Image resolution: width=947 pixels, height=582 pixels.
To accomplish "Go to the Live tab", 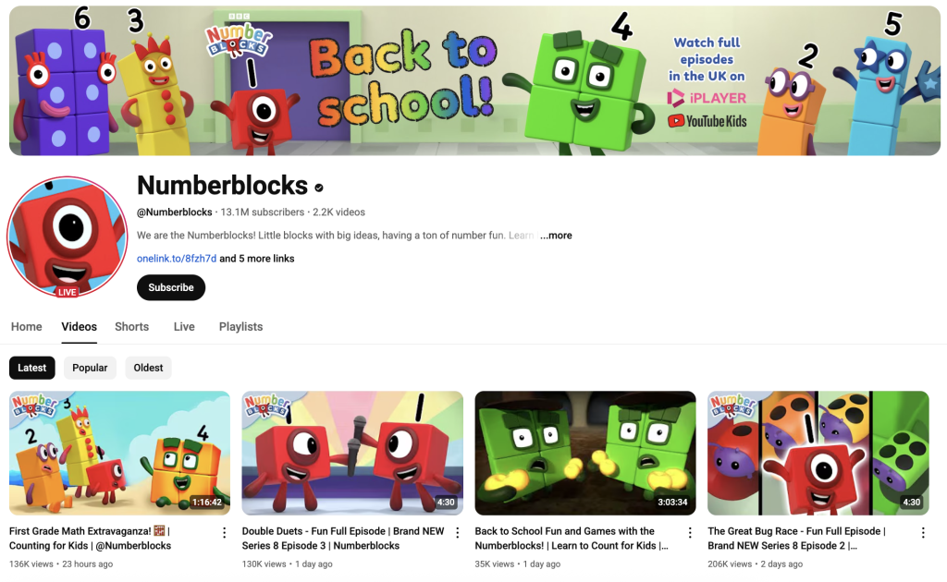I will coord(184,326).
